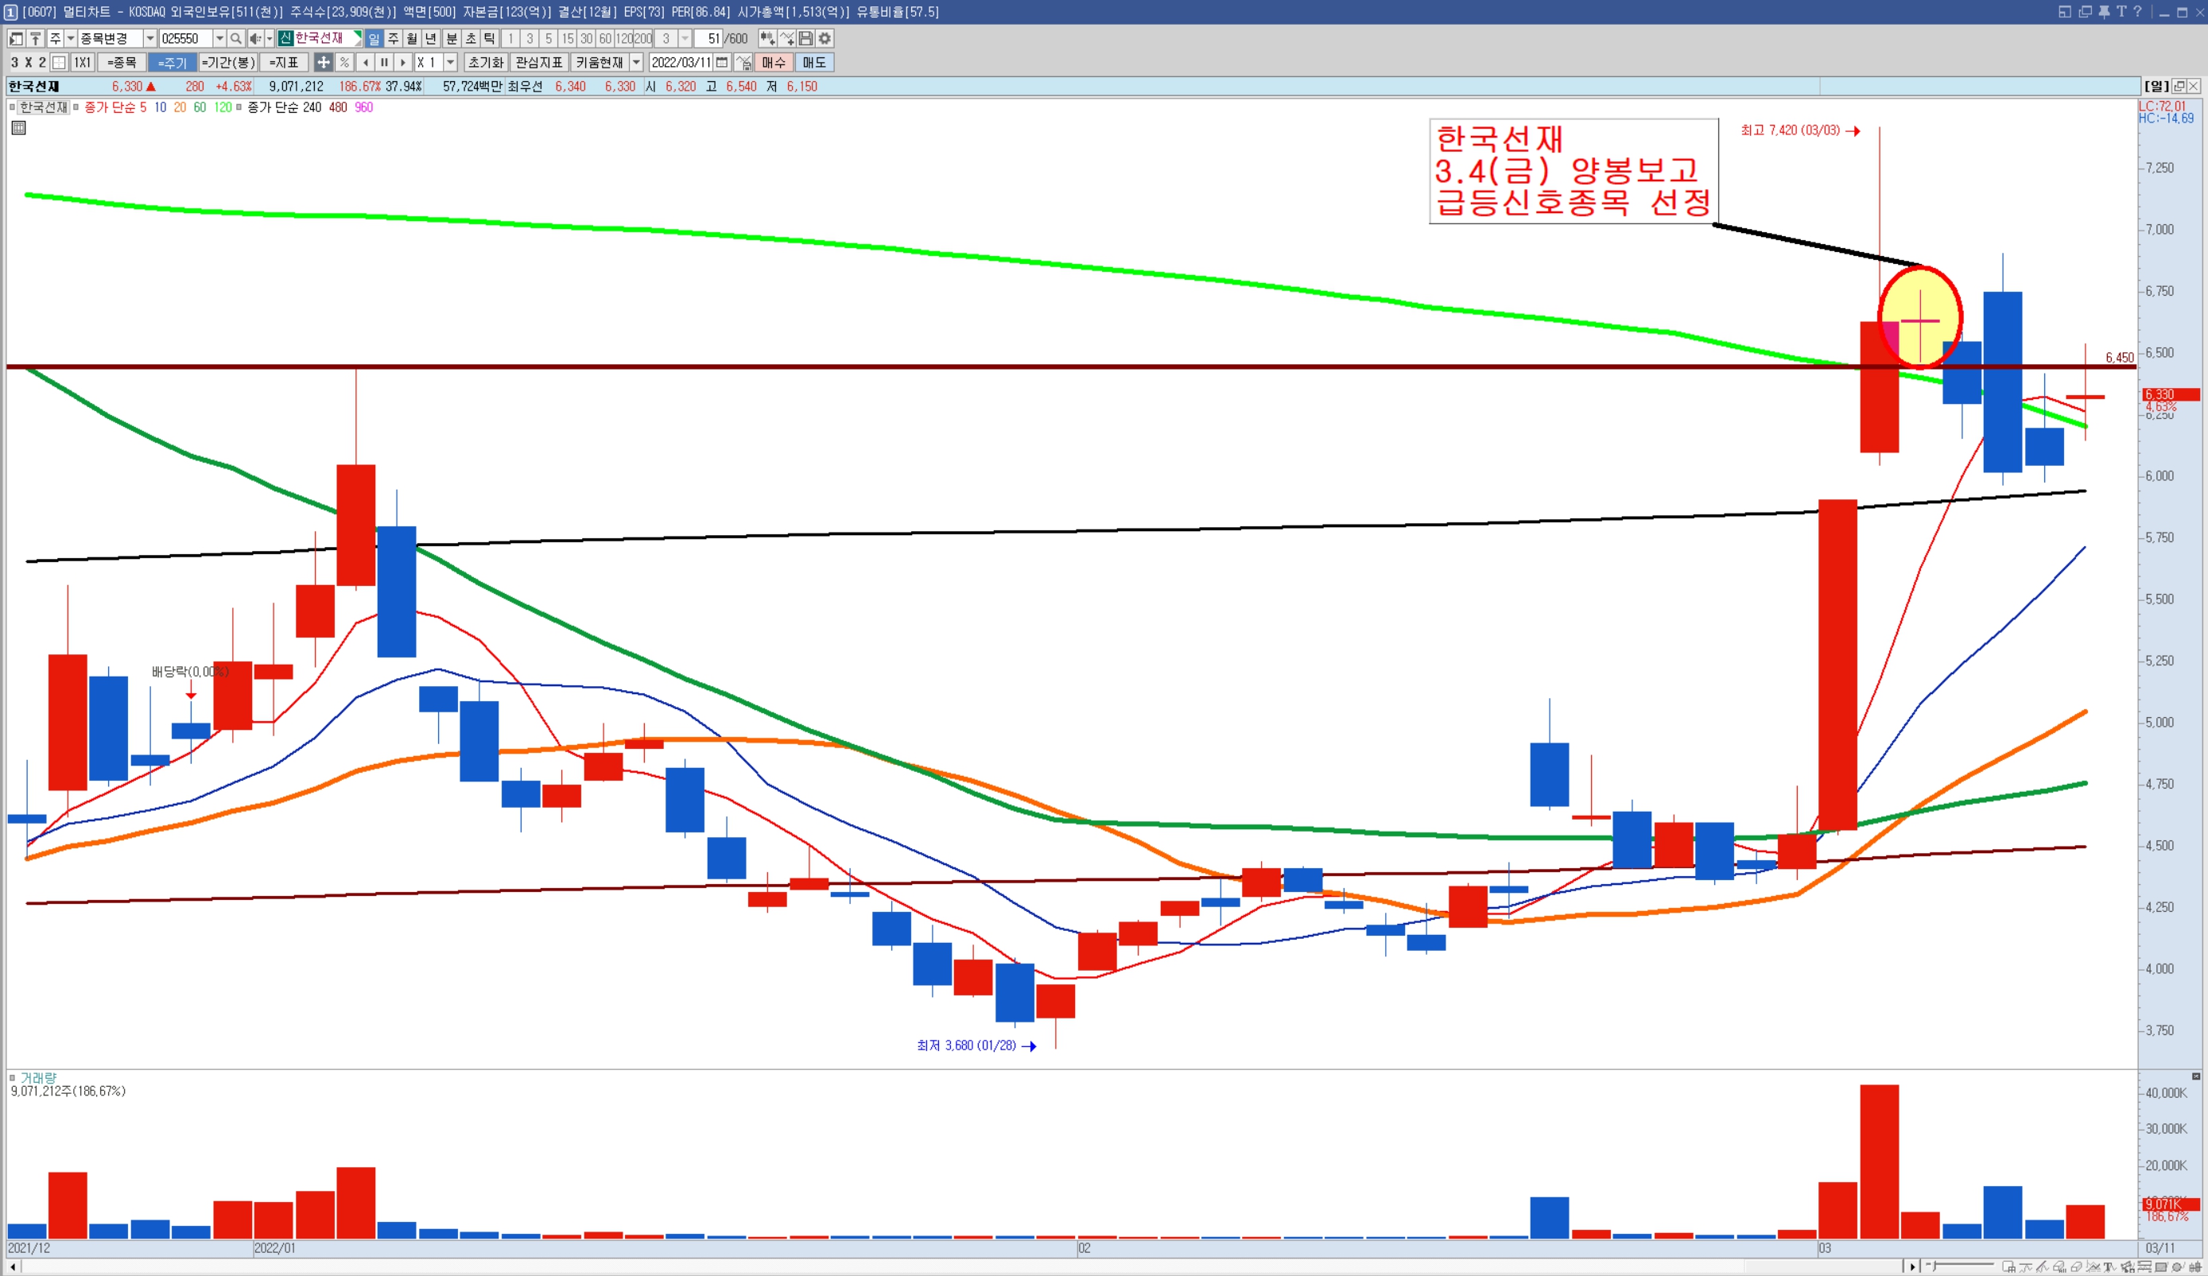The width and height of the screenshot is (2208, 1276).
Task: Toggle the =지표 sync button
Action: (x=283, y=62)
